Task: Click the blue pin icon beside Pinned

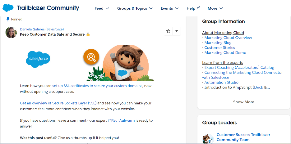Action: 7,19
